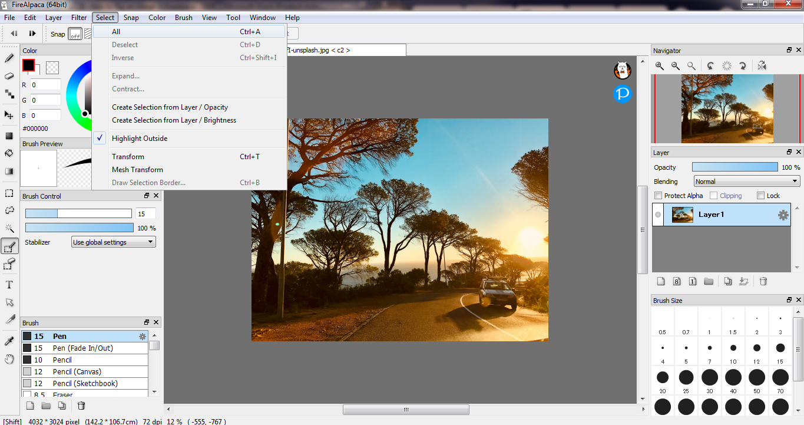
Task: Duplicate layer icon in Layer panel
Action: pos(728,282)
